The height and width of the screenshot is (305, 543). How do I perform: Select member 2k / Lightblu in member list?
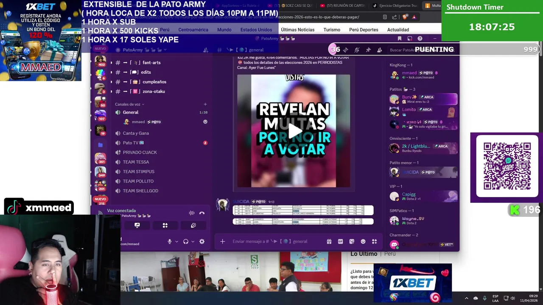coord(423,148)
